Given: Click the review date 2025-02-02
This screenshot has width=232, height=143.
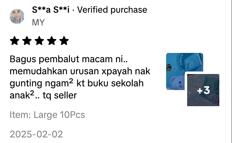Looking at the screenshot, I should [36, 134].
